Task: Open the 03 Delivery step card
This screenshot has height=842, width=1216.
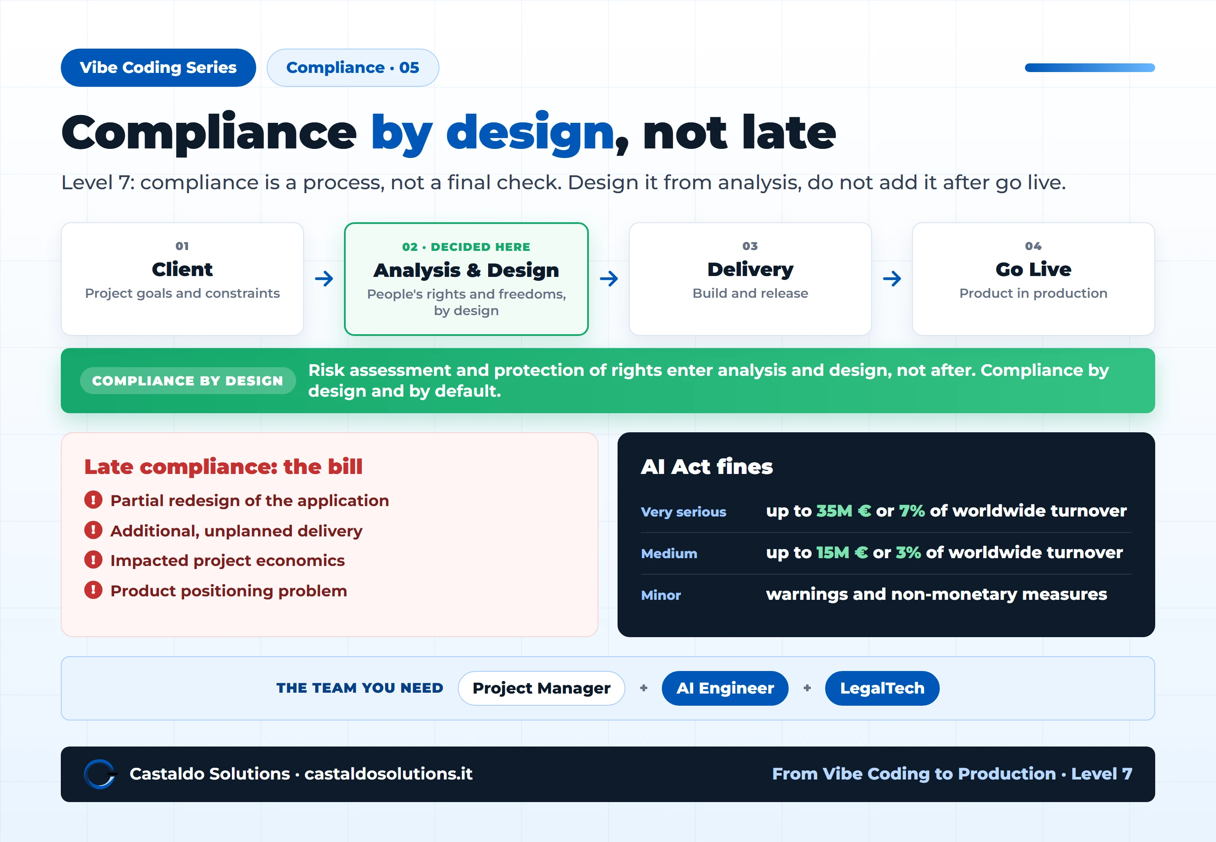Action: [x=750, y=279]
